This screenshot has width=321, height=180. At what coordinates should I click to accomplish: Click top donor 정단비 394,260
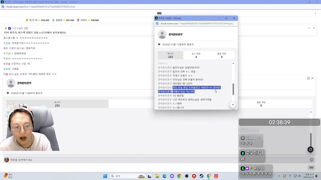[37, 20]
